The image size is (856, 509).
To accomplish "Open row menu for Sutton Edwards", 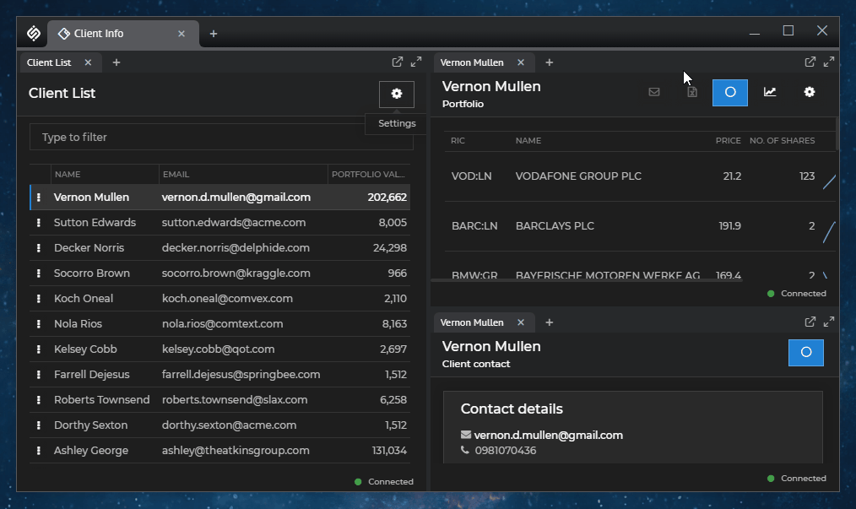I will (x=39, y=223).
